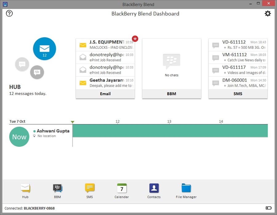Click the 12 hour mark on timeline
This screenshot has width=277, height=215.
tap(118, 121)
